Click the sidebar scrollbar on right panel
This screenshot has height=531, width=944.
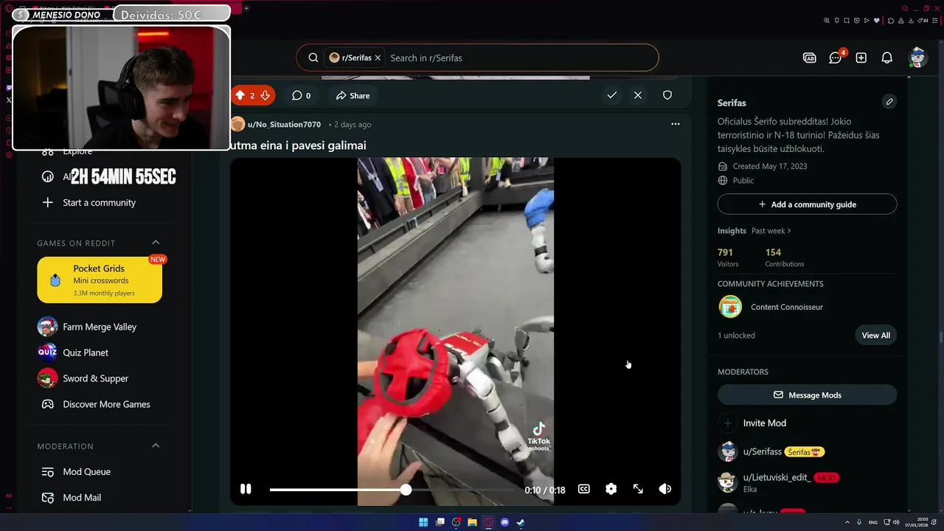[909, 295]
